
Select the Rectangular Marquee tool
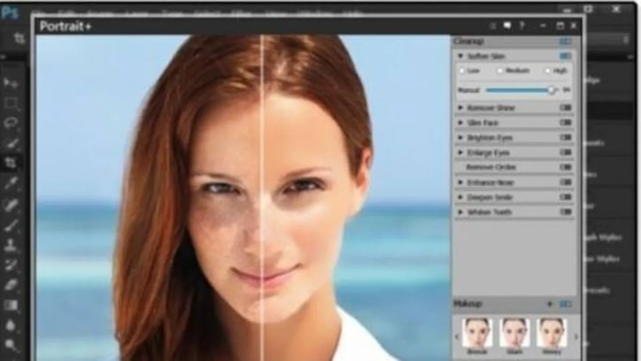(x=10, y=103)
